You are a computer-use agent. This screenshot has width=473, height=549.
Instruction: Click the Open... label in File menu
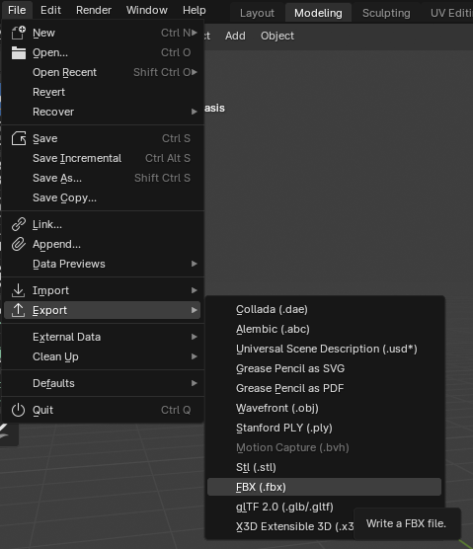[x=50, y=53]
